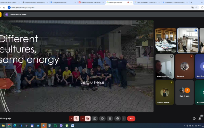Open the emoji reactions button

(102, 119)
